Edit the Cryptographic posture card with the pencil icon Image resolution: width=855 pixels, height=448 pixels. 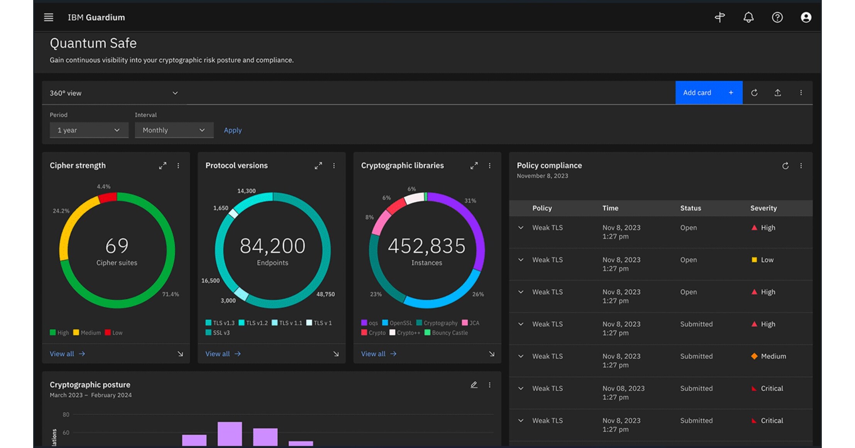click(x=474, y=385)
